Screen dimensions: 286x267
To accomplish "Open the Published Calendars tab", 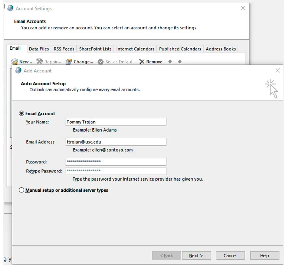I will (x=180, y=49).
